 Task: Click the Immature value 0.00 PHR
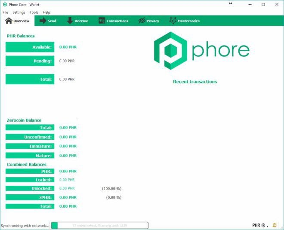coord(68,146)
